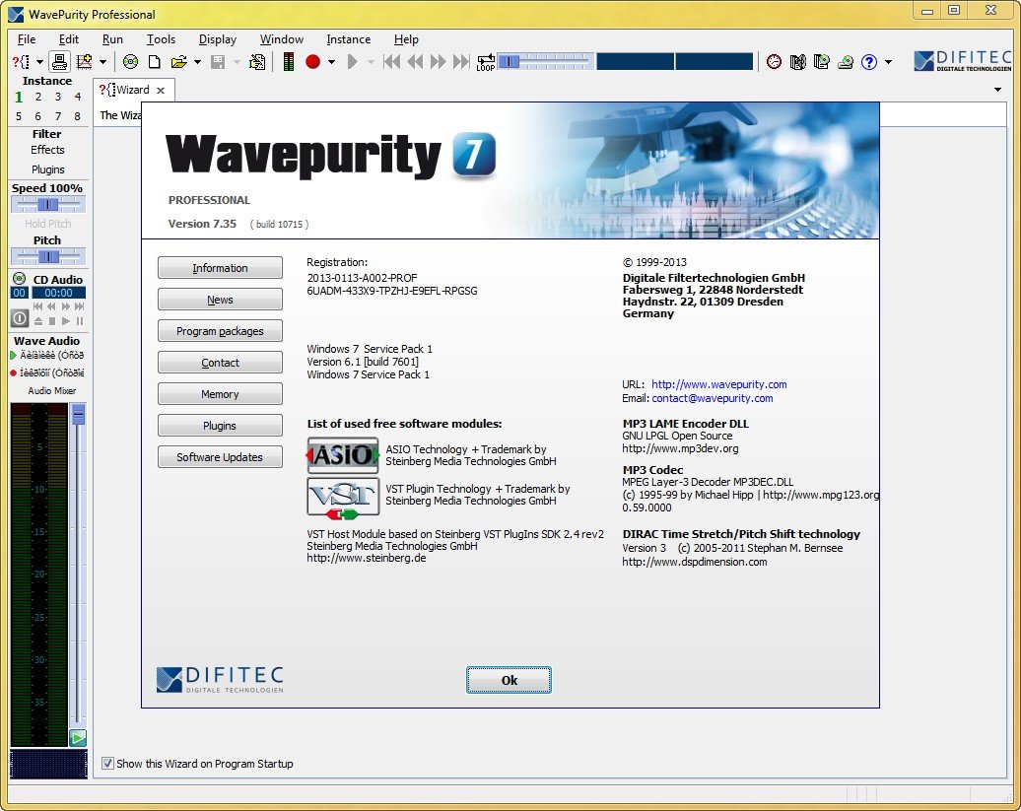Viewport: 1021px width, 811px height.
Task: Open the Run menu
Action: (x=112, y=39)
